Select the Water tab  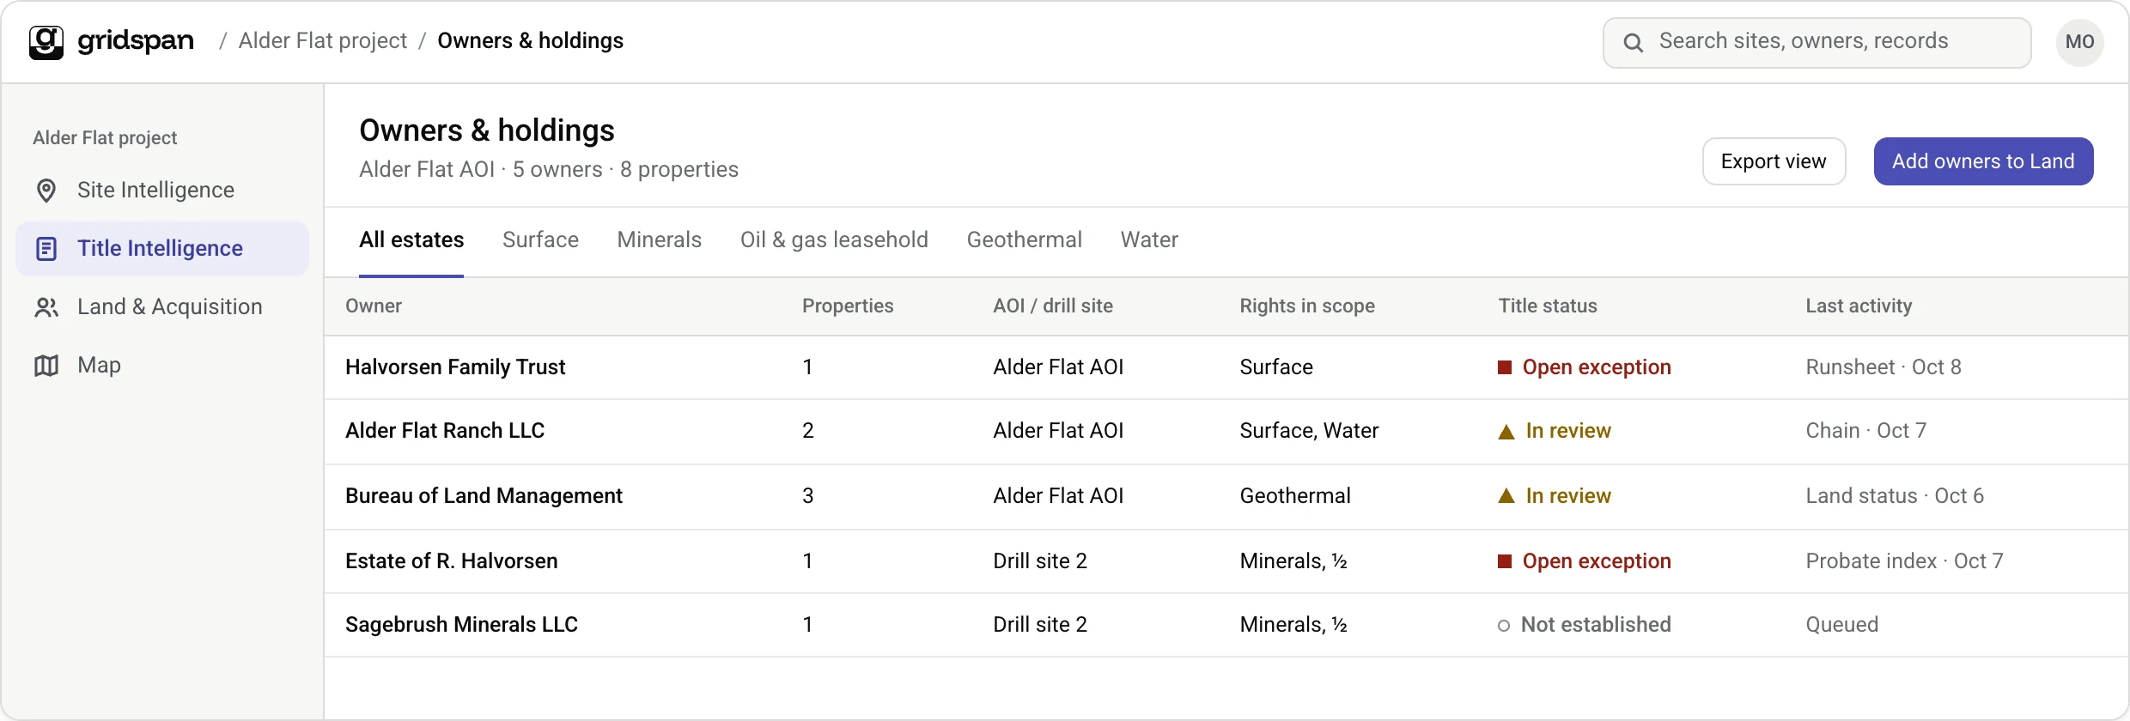tap(1149, 239)
